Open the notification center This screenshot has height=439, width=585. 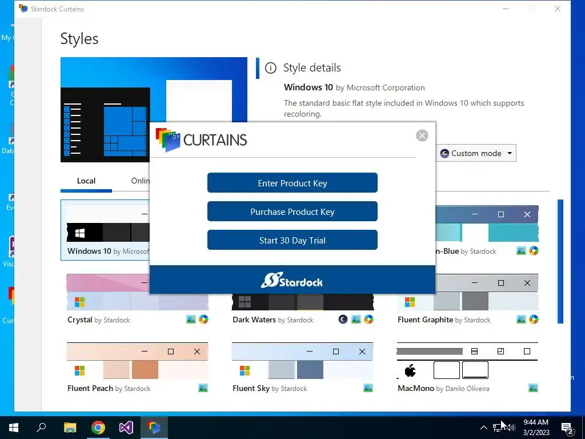(x=567, y=428)
